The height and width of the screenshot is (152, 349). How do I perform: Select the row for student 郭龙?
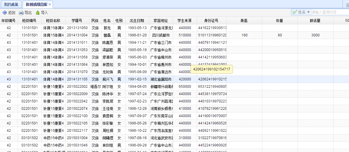[x=107, y=28]
